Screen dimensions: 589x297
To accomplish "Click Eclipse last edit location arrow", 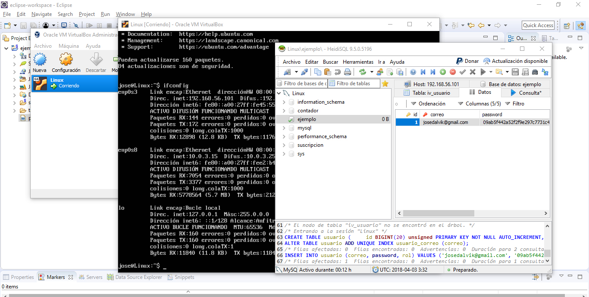I will pos(471,25).
